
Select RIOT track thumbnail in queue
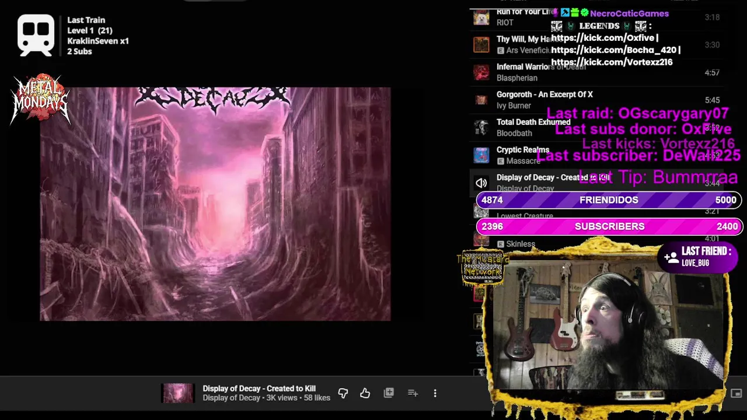[481, 17]
